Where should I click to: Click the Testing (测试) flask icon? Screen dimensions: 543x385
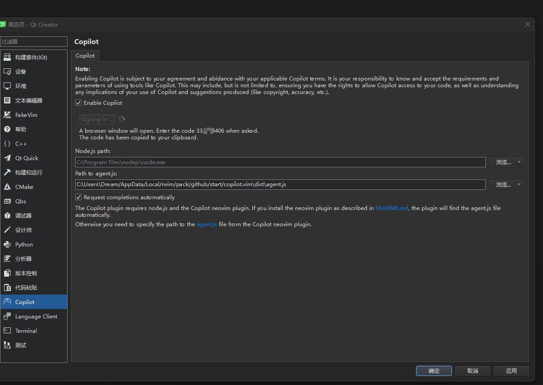click(x=7, y=345)
